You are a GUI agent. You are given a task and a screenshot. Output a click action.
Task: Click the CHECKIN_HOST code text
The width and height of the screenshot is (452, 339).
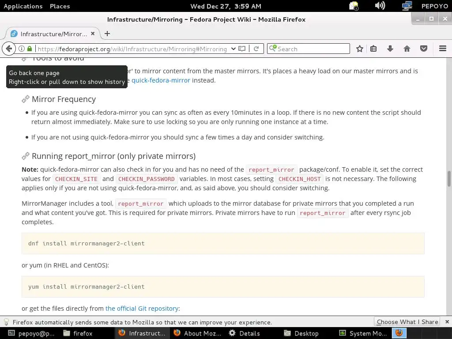tap(300, 179)
